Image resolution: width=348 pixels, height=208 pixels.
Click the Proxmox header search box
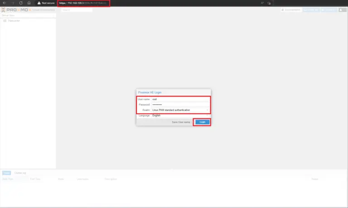77,10
